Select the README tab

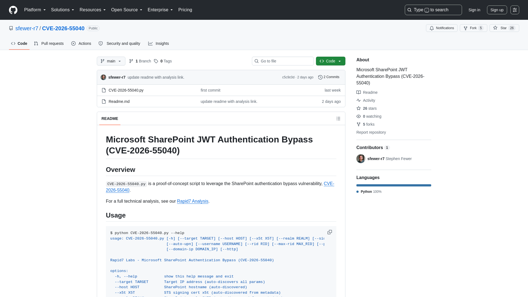(110, 119)
